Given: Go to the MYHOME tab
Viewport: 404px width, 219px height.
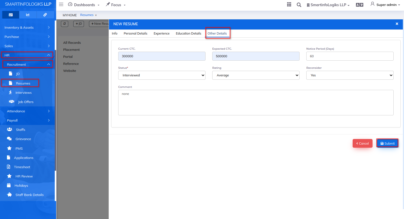Looking at the screenshot, I should 70,15.
